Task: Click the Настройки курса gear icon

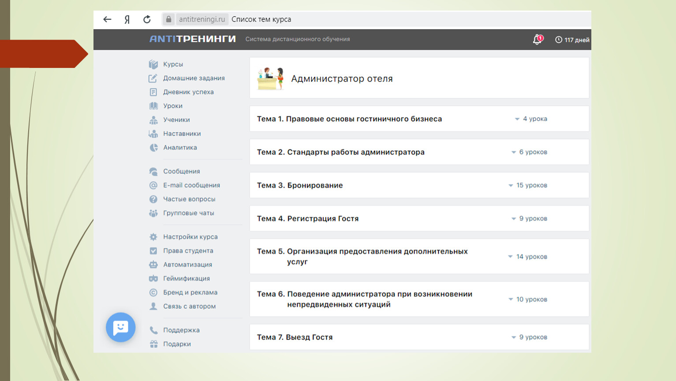Action: point(153,237)
